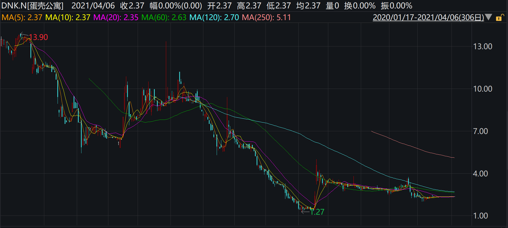Select the MA(5) indicator label
Screen dimensions: 508x228
tap(22, 17)
